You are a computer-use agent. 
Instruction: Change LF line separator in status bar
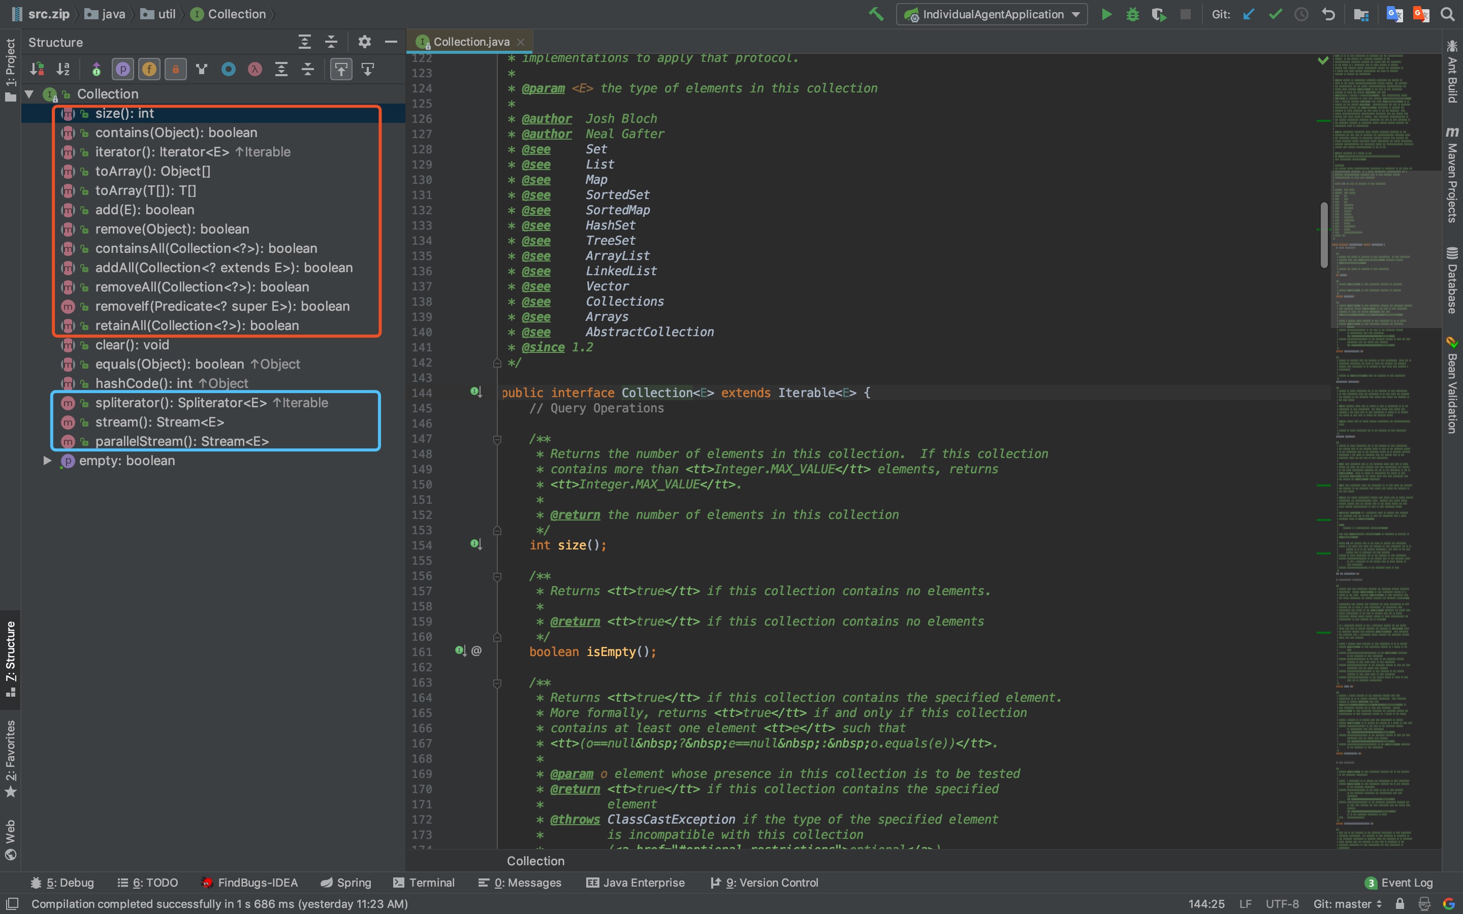pos(1246,904)
